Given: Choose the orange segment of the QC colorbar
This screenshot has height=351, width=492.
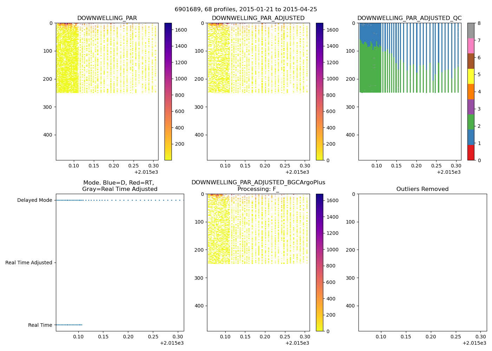Looking at the screenshot, I should [471, 92].
